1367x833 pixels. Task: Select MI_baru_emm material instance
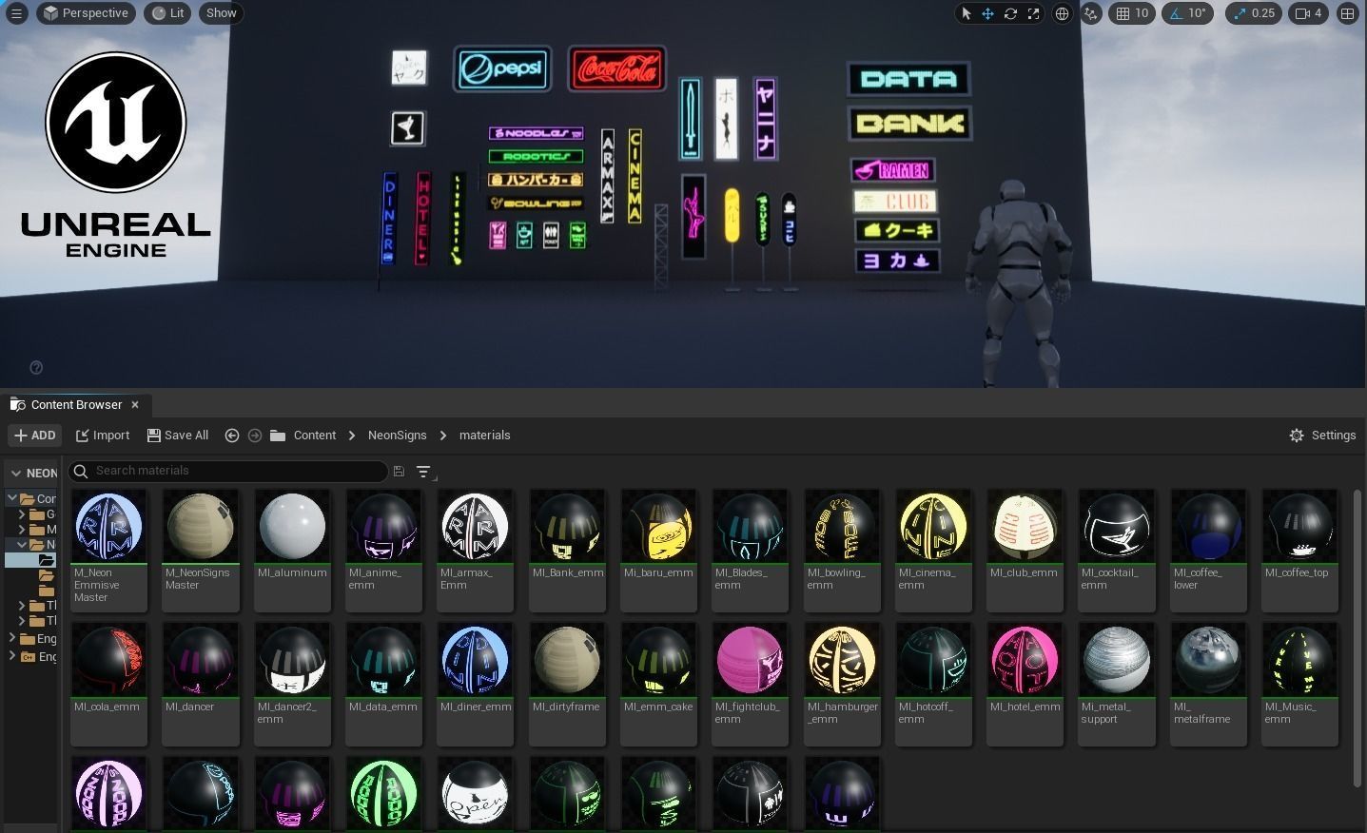[x=659, y=550]
